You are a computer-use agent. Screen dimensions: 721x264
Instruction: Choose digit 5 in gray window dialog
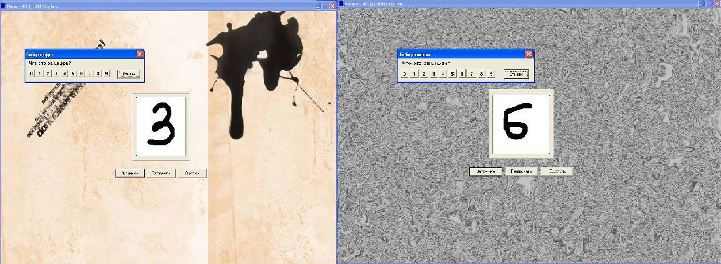click(x=452, y=73)
